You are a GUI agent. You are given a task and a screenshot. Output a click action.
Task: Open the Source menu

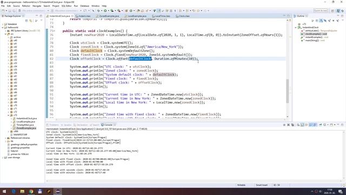click(x=16, y=6)
